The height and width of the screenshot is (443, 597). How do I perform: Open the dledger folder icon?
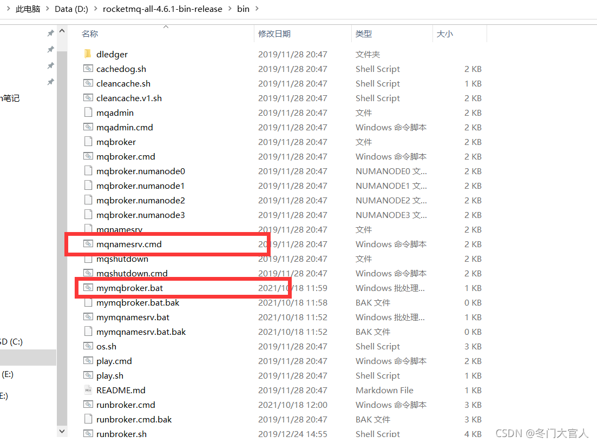pyautogui.click(x=88, y=54)
